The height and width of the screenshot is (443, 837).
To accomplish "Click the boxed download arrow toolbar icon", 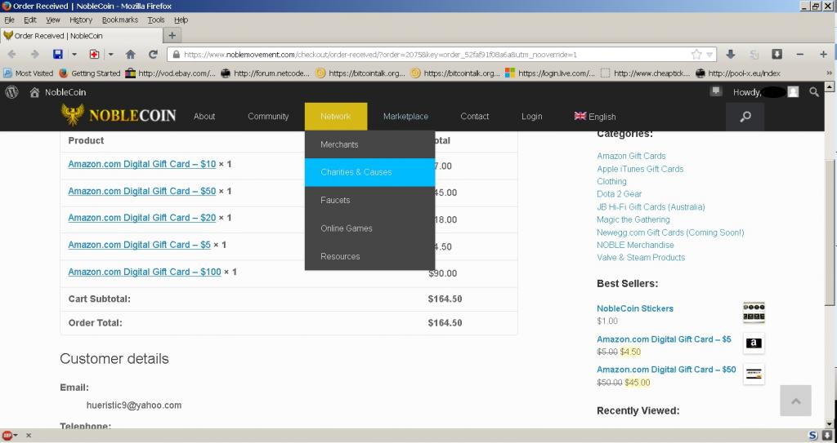I will pos(777,55).
